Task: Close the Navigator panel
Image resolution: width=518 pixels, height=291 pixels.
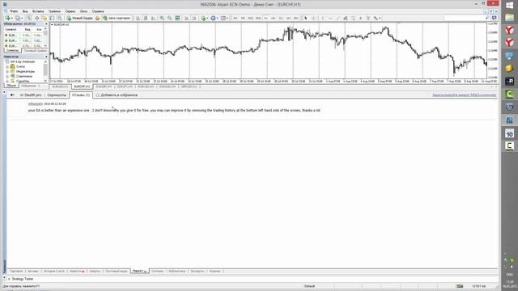Action: [x=46, y=57]
